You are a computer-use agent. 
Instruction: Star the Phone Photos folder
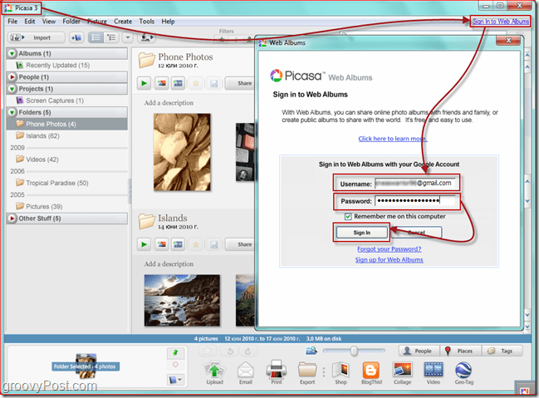click(196, 83)
